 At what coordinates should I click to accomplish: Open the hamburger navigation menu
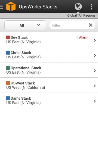pos(1,7)
